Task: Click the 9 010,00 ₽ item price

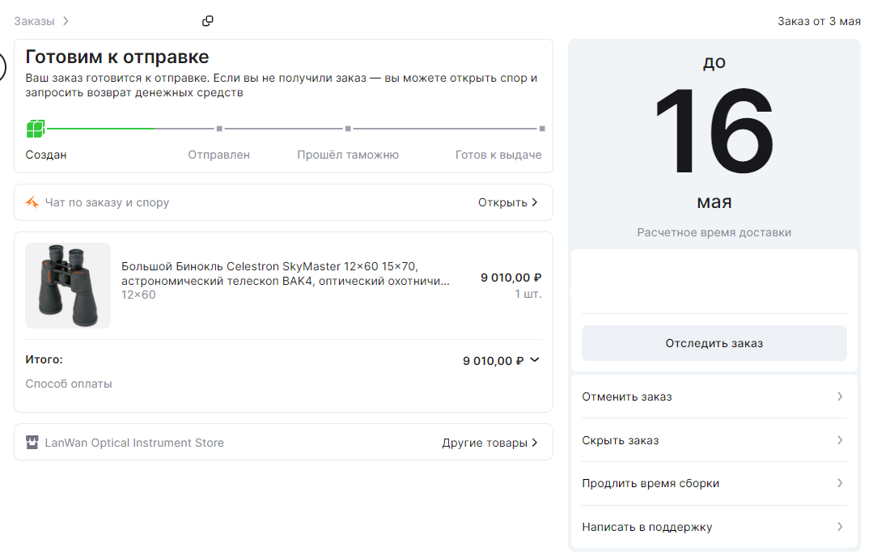Action: (x=511, y=278)
